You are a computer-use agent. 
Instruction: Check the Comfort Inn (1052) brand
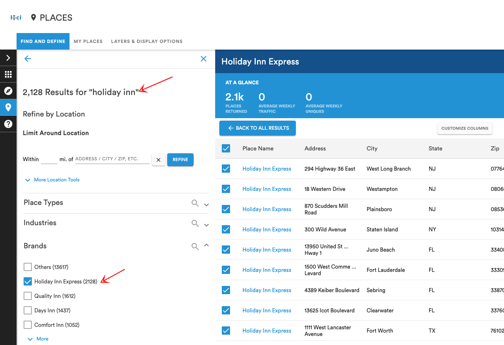click(28, 325)
